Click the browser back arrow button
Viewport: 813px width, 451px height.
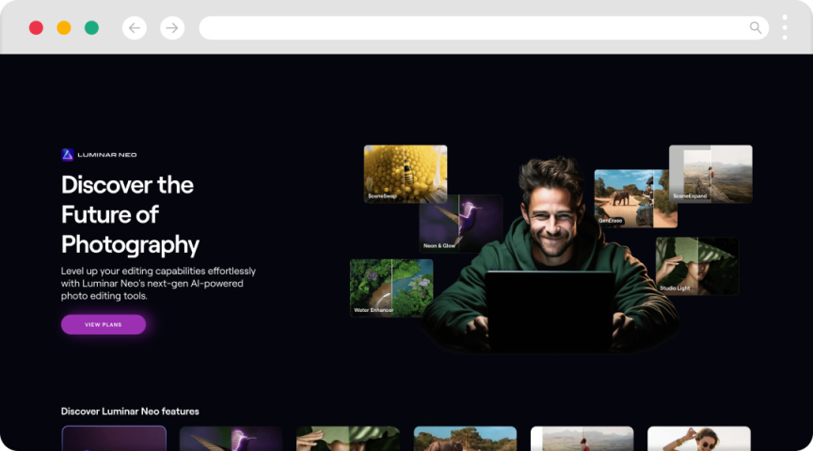pos(135,28)
